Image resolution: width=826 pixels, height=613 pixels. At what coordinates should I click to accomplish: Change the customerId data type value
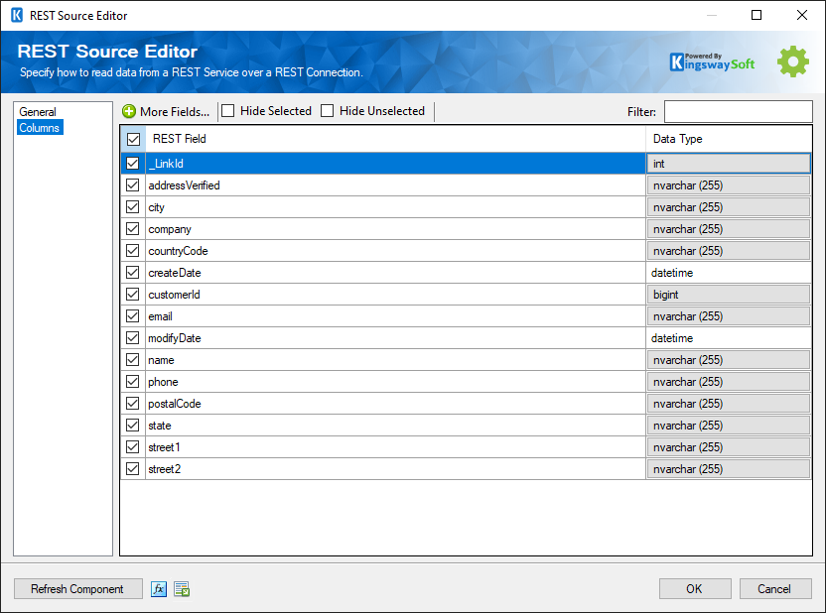coord(729,294)
